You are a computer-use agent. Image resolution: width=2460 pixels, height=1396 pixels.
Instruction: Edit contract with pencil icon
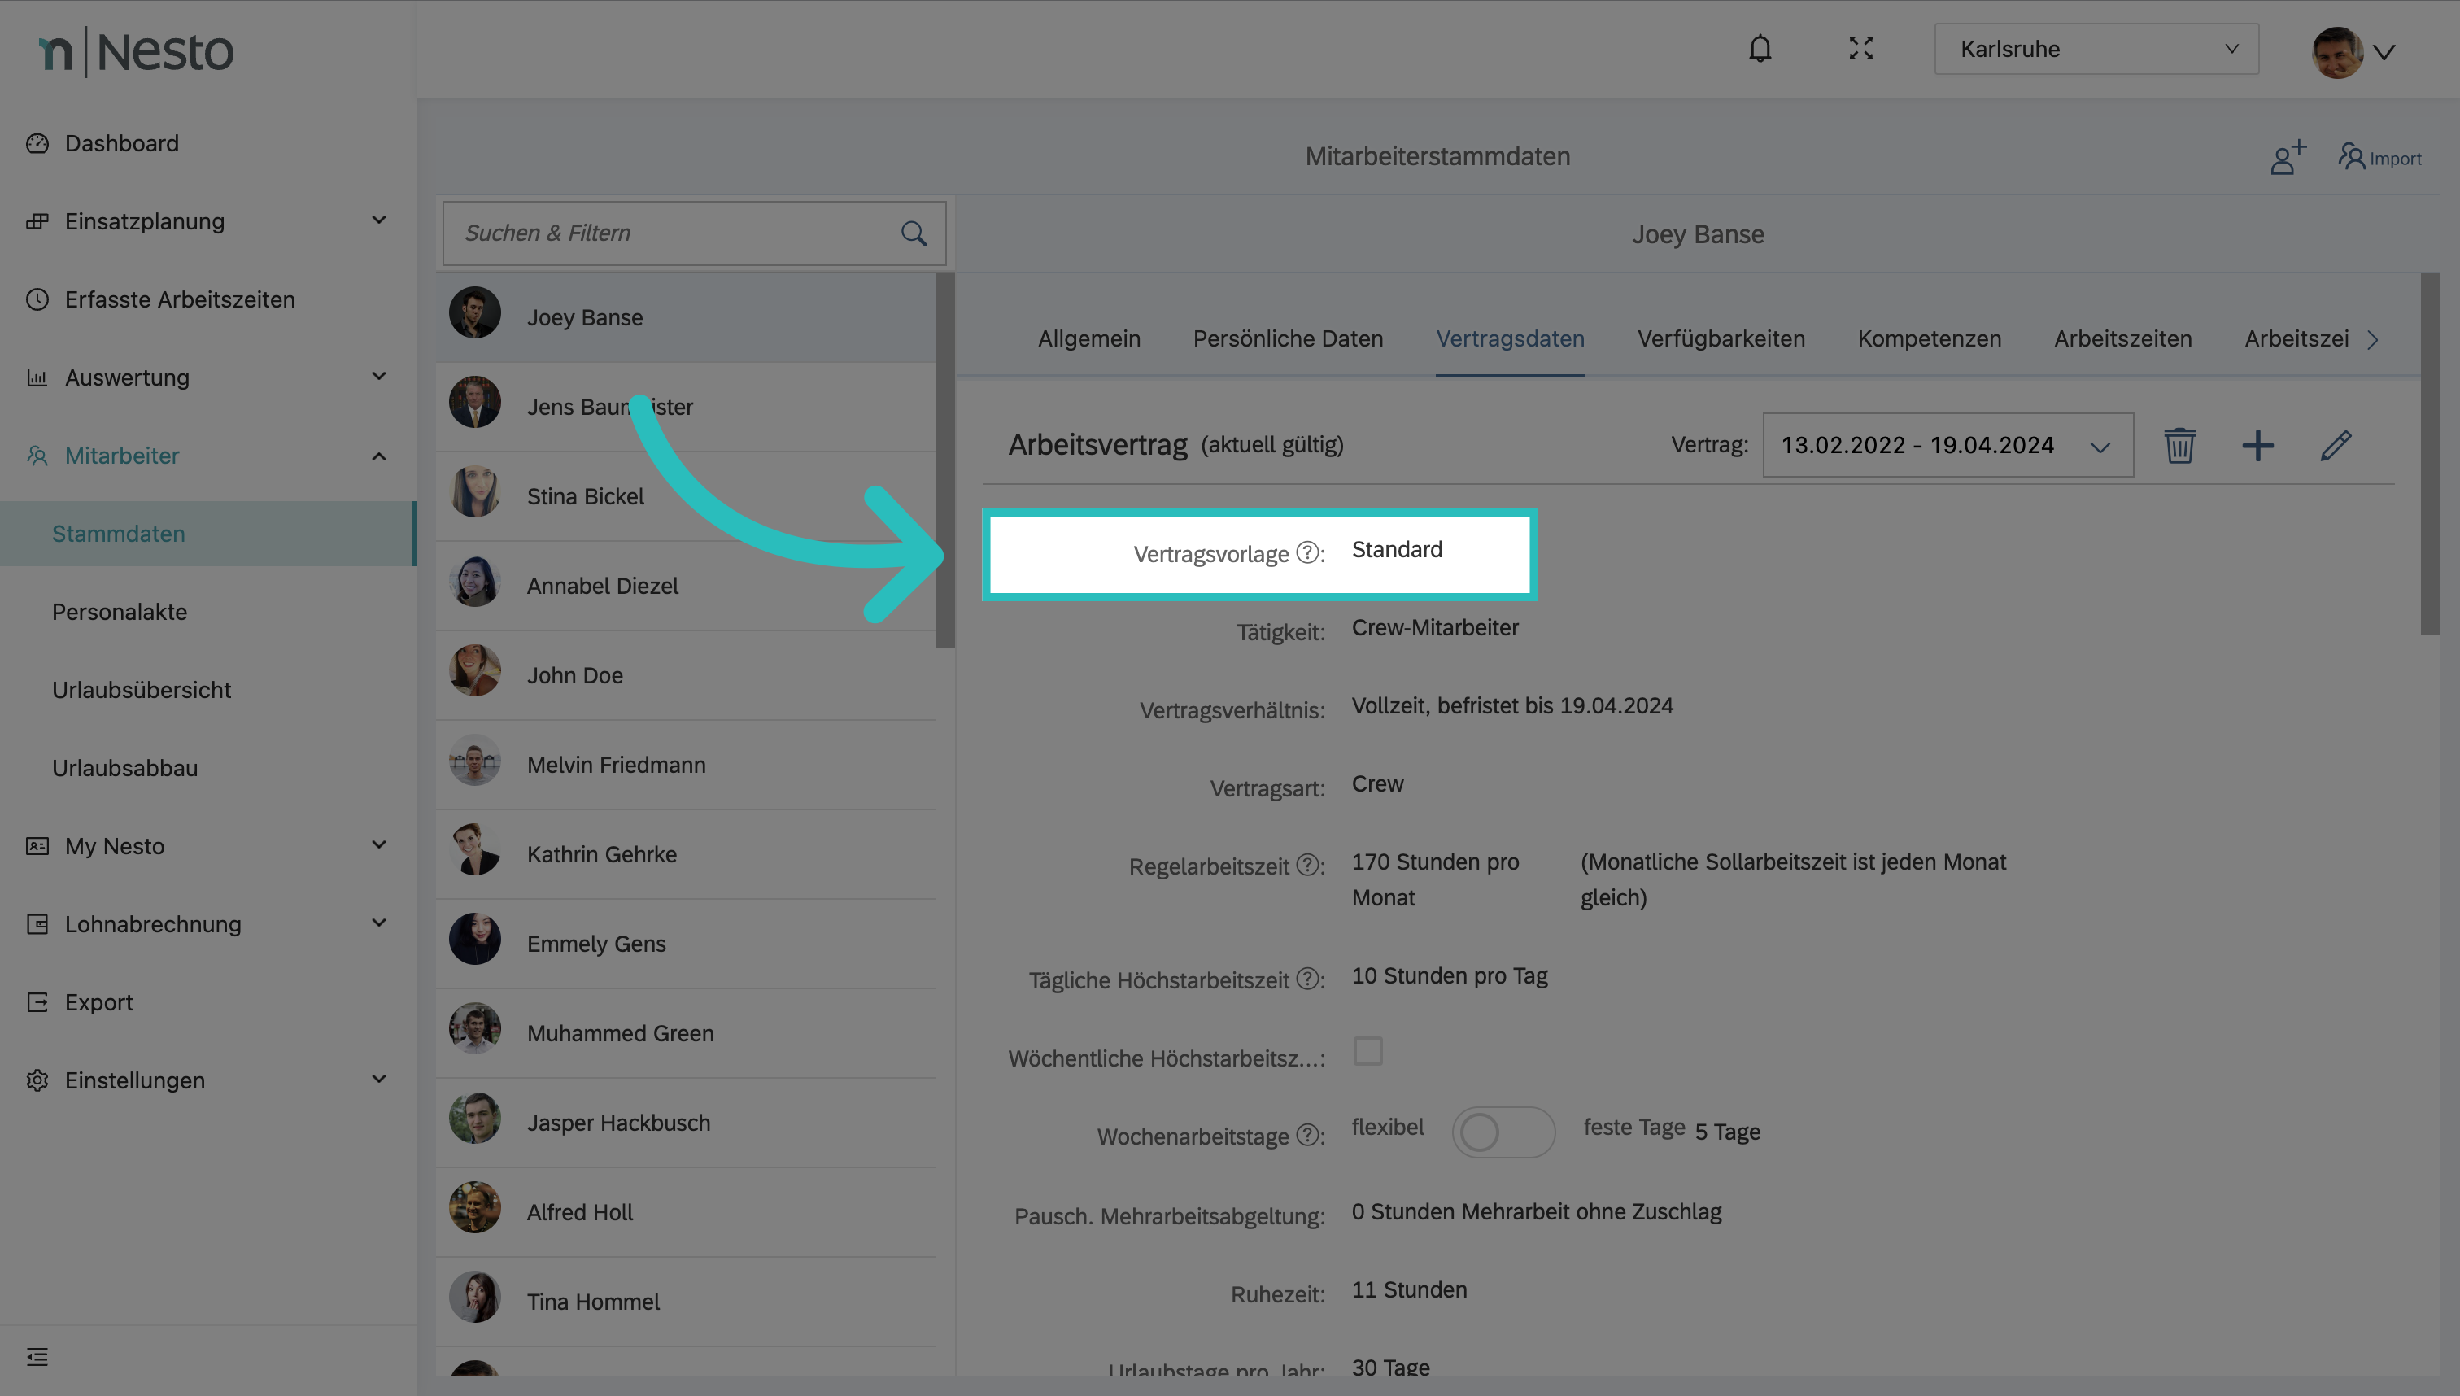click(2336, 446)
